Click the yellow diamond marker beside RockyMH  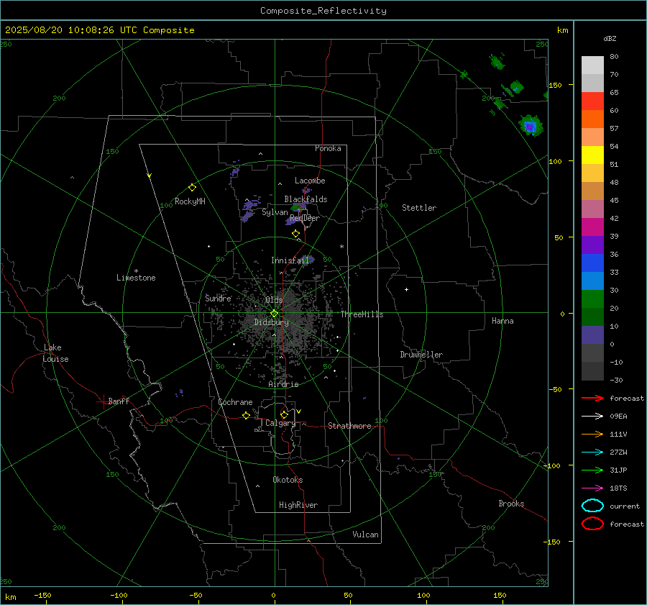192,188
